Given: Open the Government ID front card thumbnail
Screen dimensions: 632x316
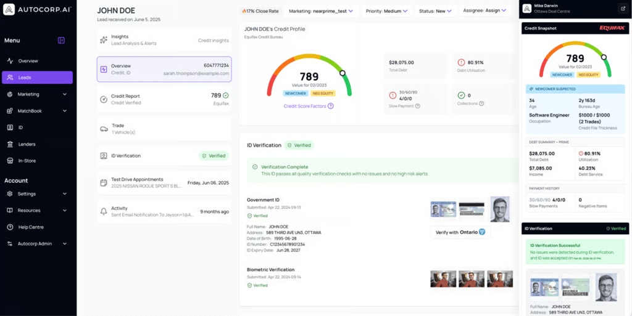Looking at the screenshot, I should (443, 209).
